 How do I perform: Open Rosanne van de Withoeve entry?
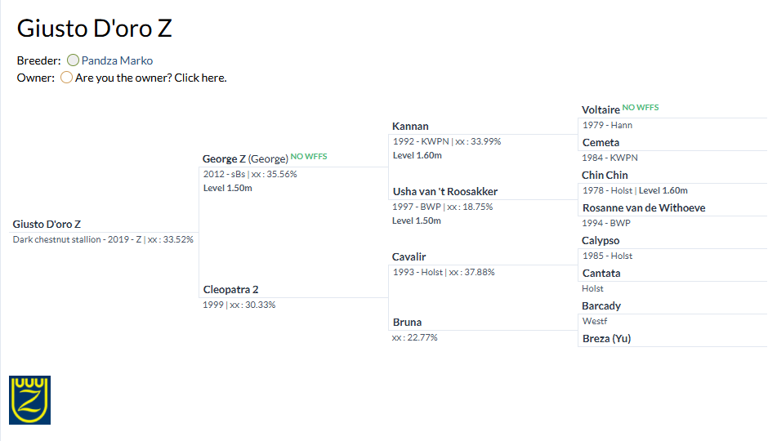pos(644,207)
